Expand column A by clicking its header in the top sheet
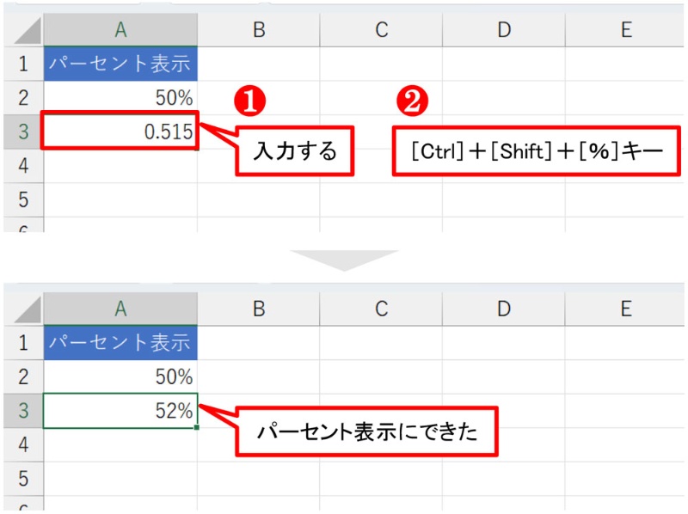The height and width of the screenshot is (514, 688). tap(120, 28)
